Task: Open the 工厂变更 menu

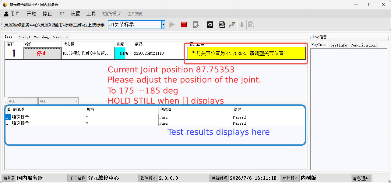Action: tap(135, 14)
